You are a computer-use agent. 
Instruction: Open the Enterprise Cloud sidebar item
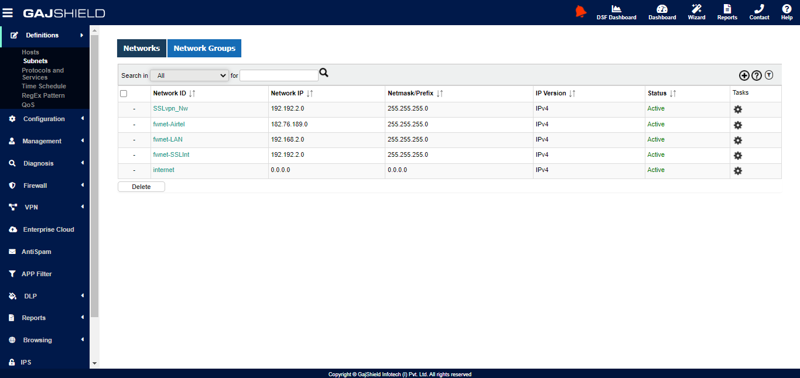[x=45, y=229]
